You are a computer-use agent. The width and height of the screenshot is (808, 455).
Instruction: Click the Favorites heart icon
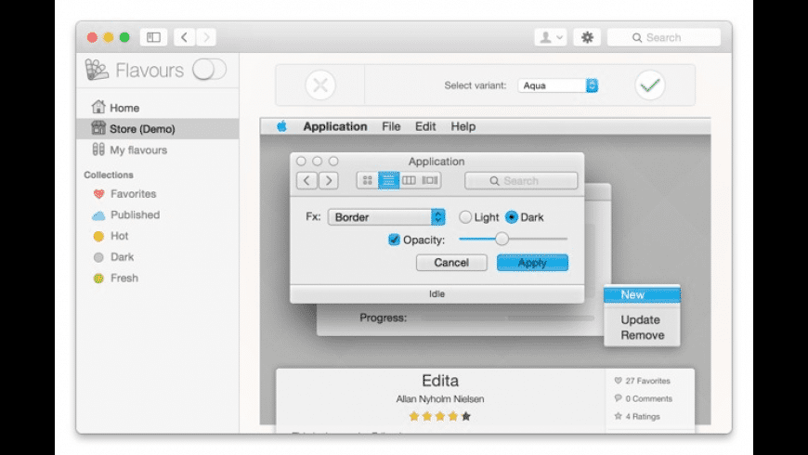click(x=99, y=194)
